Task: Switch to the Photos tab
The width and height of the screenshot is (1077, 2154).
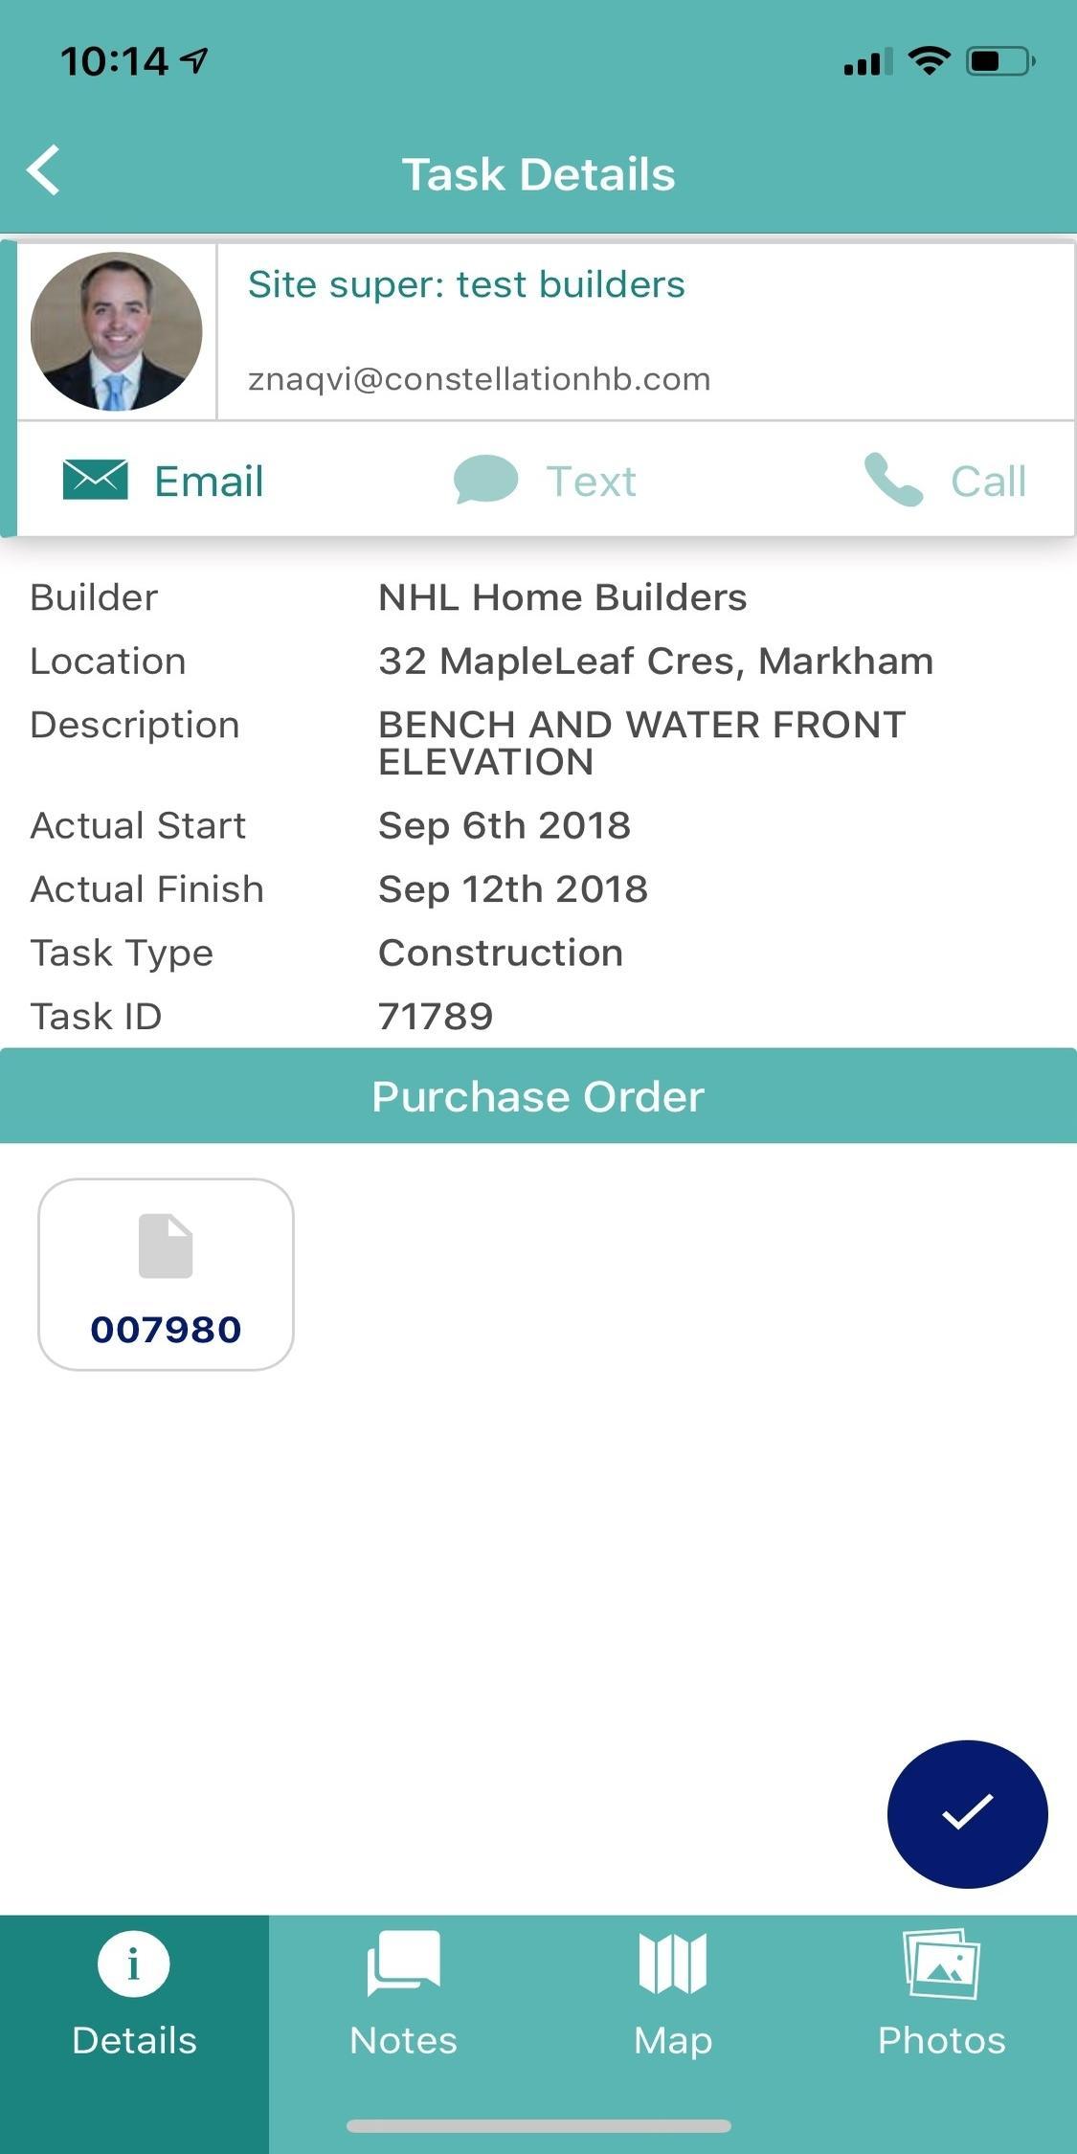Action: pyautogui.click(x=942, y=1995)
